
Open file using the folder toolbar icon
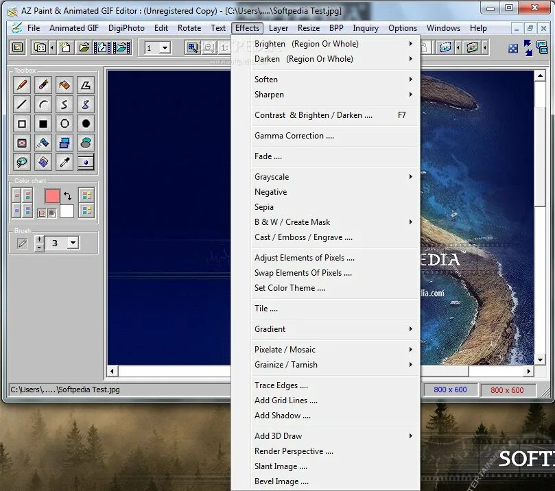click(84, 47)
